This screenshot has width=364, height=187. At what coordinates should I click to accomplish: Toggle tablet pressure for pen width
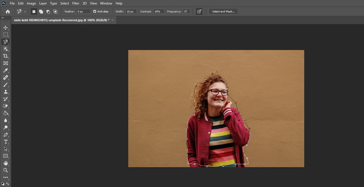click(x=199, y=11)
